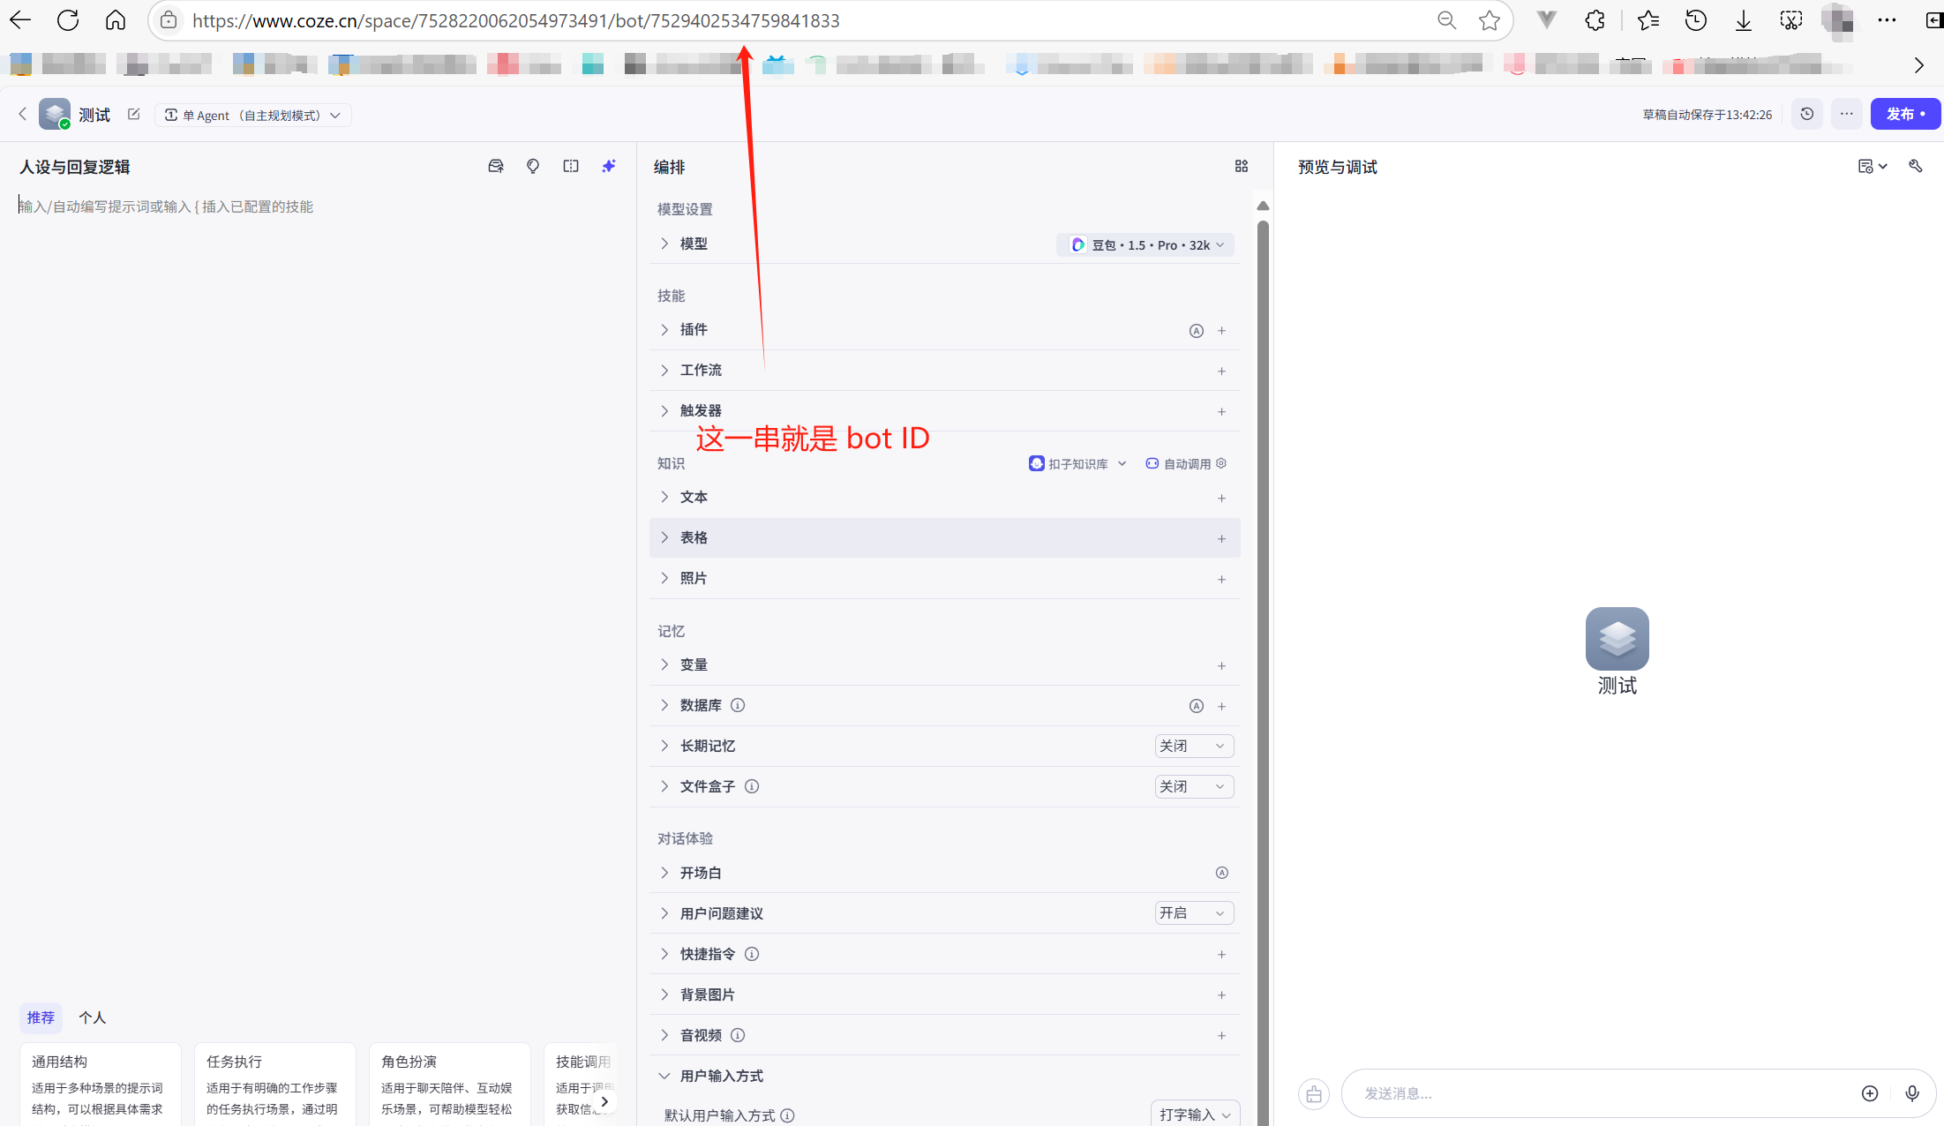Viewport: 1944px width, 1126px height.
Task: Open debug tool icon in 预览与调试 header
Action: point(1916,166)
